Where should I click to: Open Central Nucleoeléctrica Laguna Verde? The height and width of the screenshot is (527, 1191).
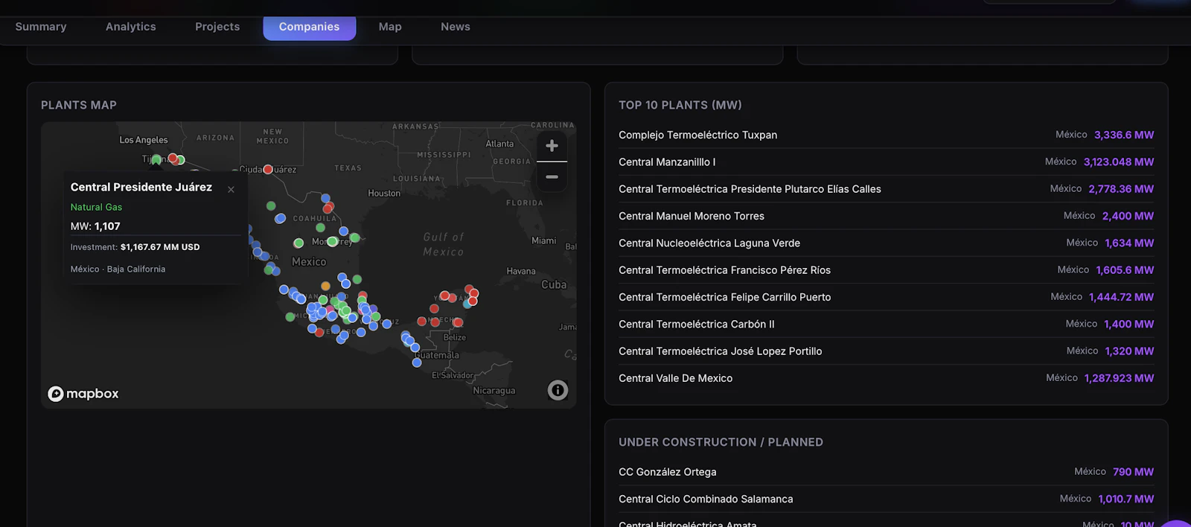click(x=886, y=243)
